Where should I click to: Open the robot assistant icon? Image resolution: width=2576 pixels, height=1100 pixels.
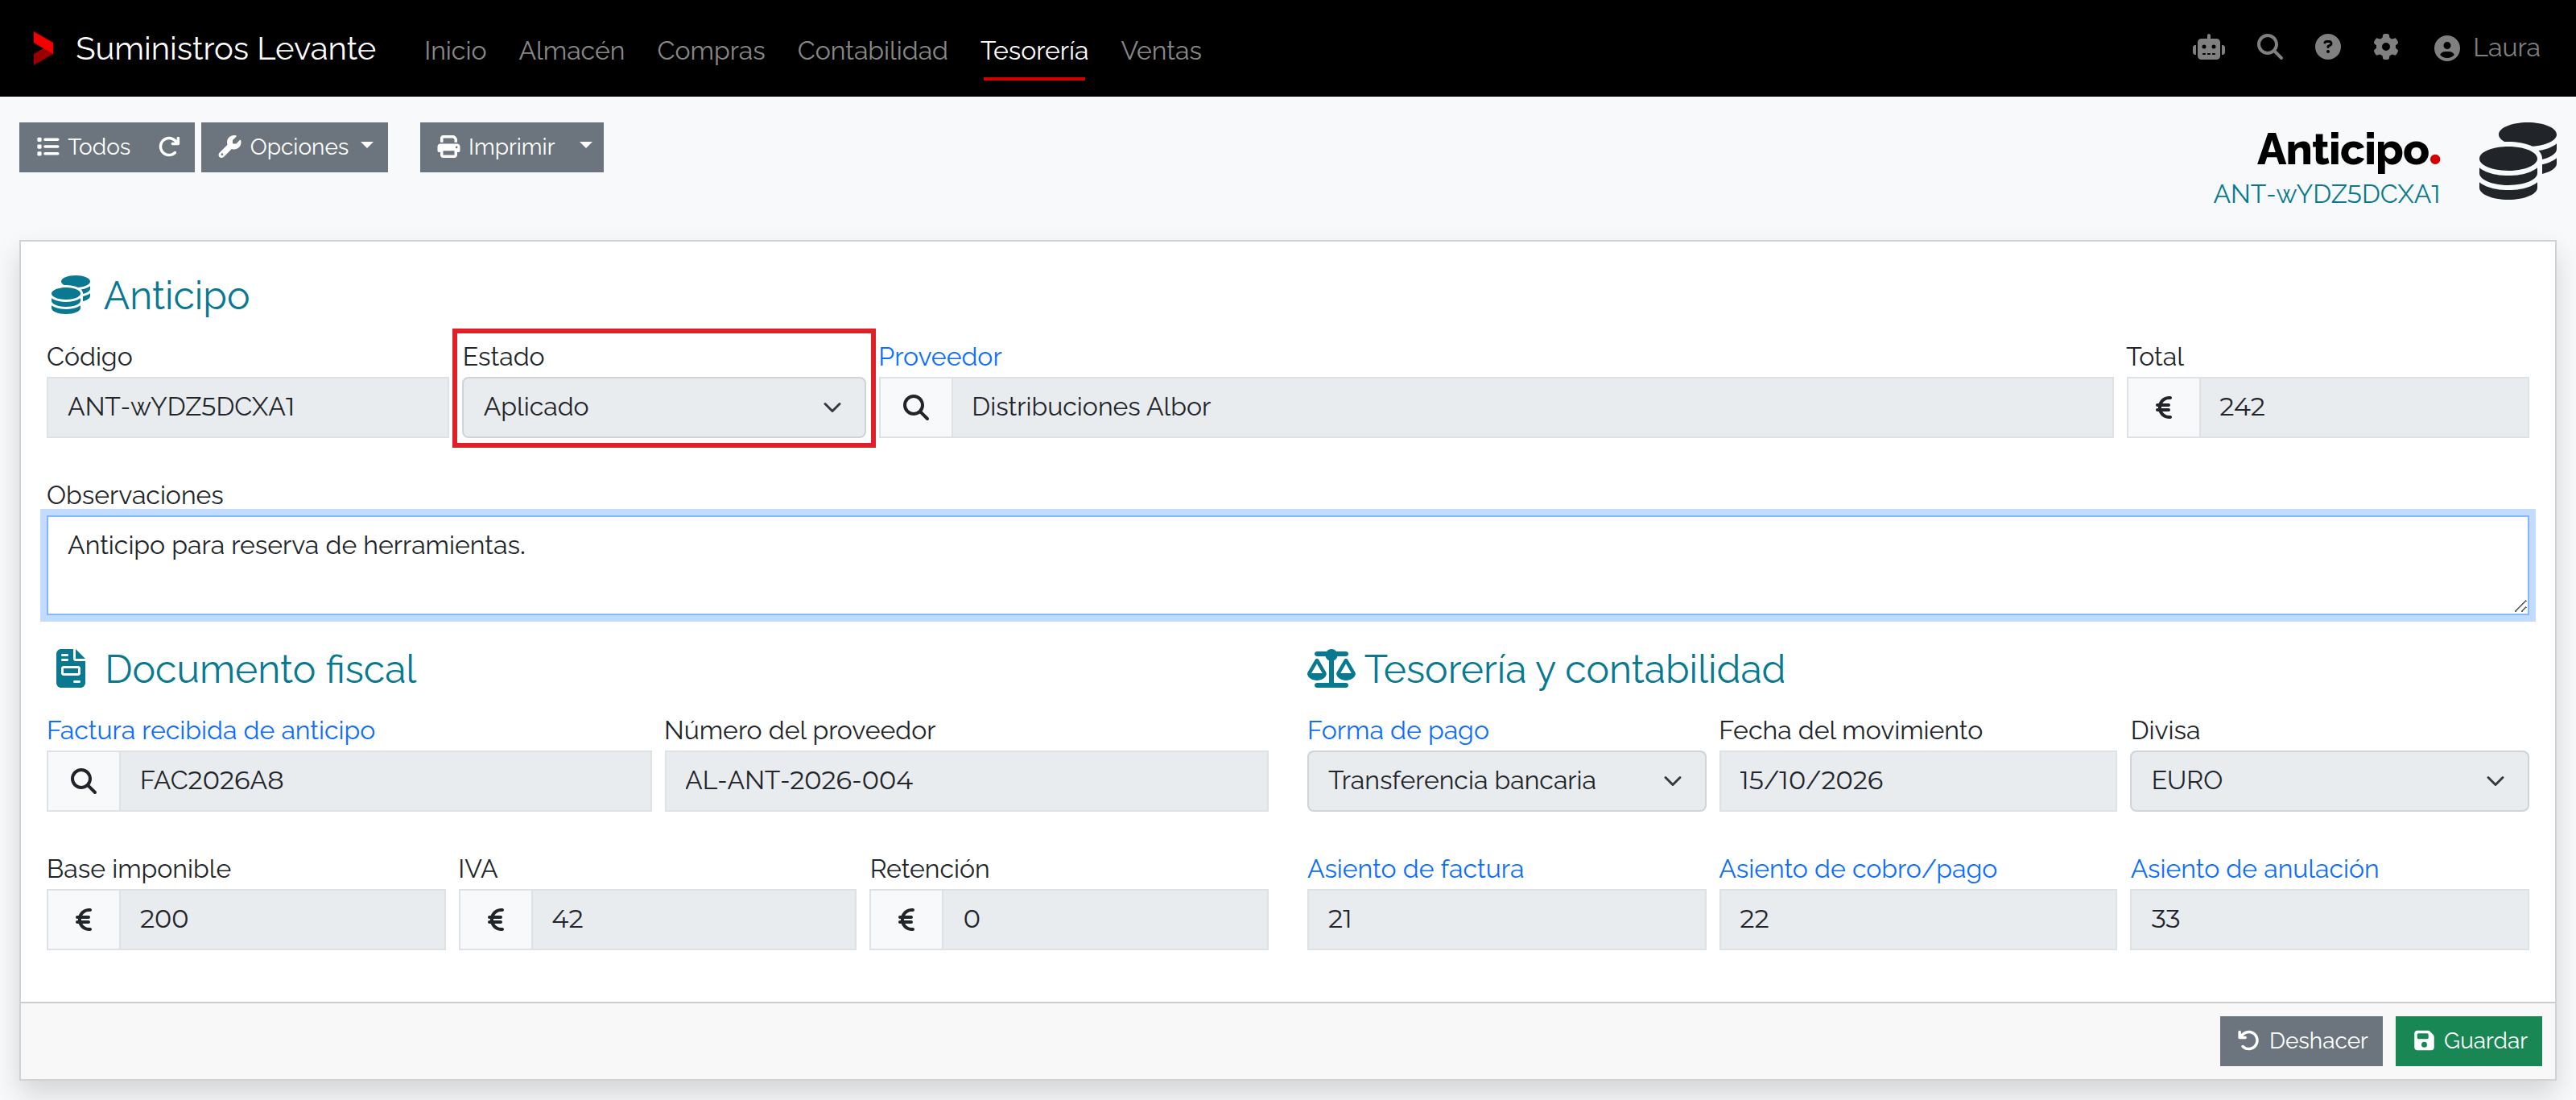pyautogui.click(x=2208, y=48)
